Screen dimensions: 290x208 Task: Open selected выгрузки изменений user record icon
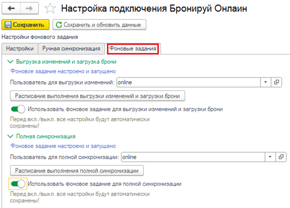pyautogui.click(x=276, y=82)
